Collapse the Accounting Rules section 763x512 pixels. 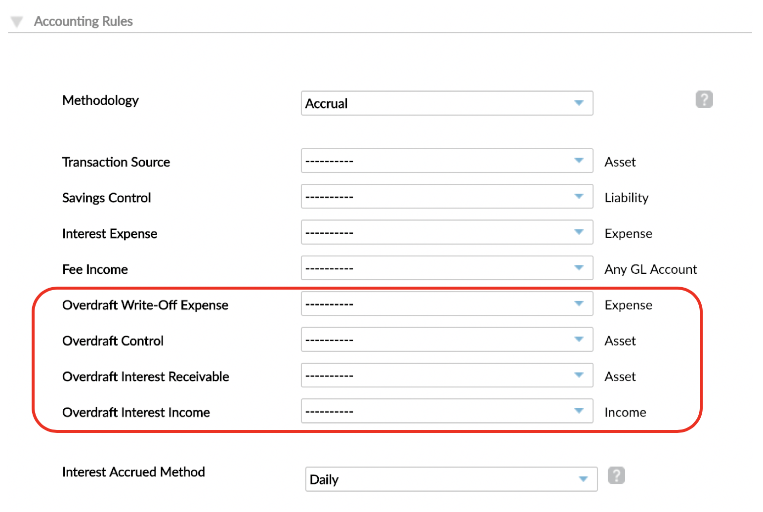16,21
